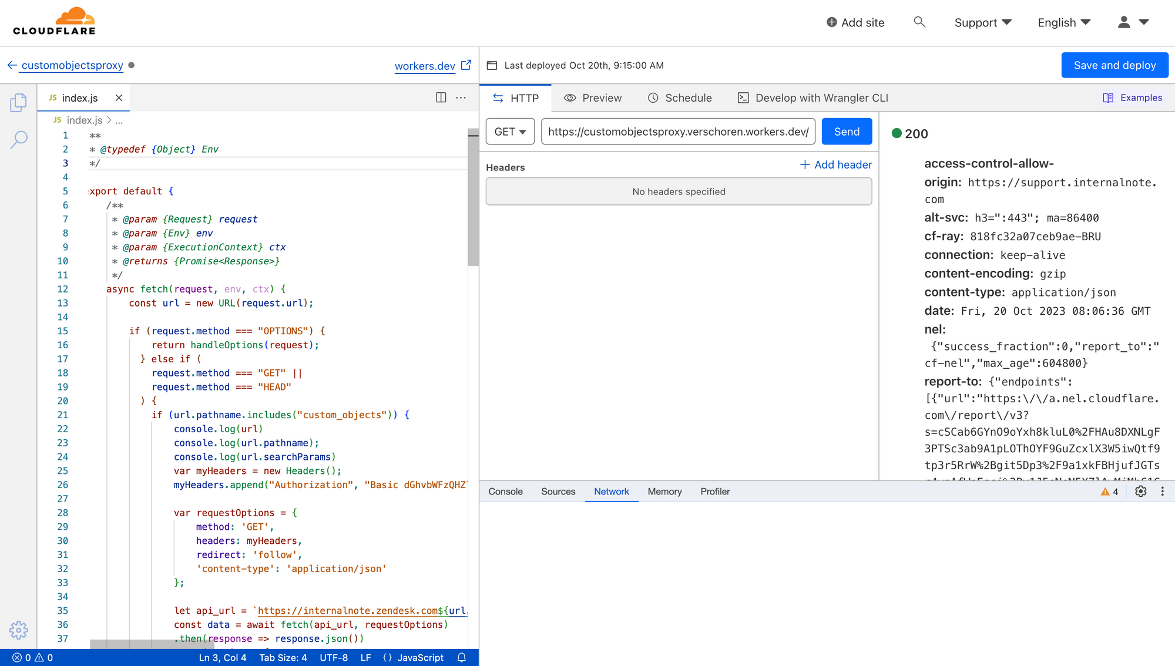1175x666 pixels.
Task: Open the search icon in editor sidebar
Action: coord(18,140)
